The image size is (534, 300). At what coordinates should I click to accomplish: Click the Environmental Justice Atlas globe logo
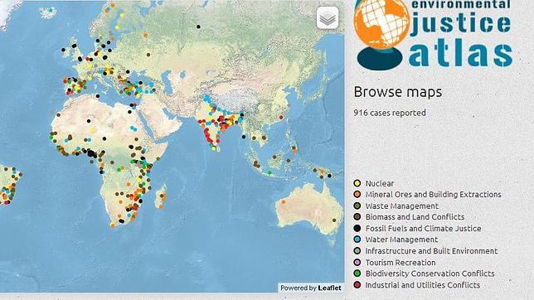381,34
